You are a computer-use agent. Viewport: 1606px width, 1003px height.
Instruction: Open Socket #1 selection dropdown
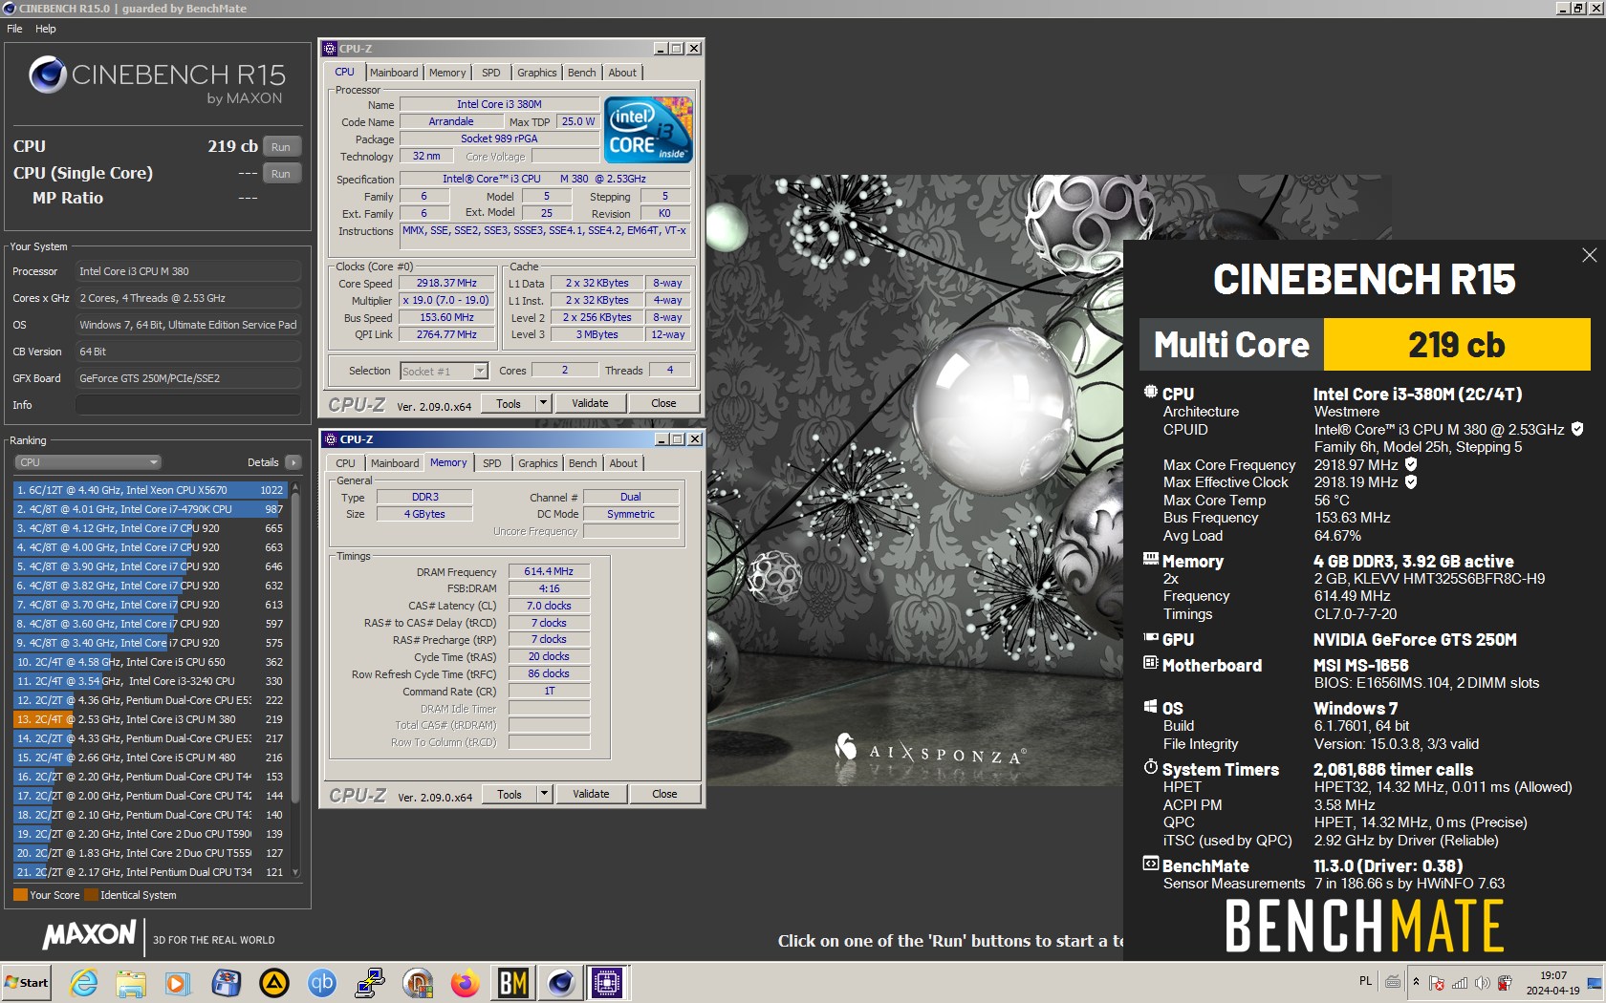click(x=445, y=371)
